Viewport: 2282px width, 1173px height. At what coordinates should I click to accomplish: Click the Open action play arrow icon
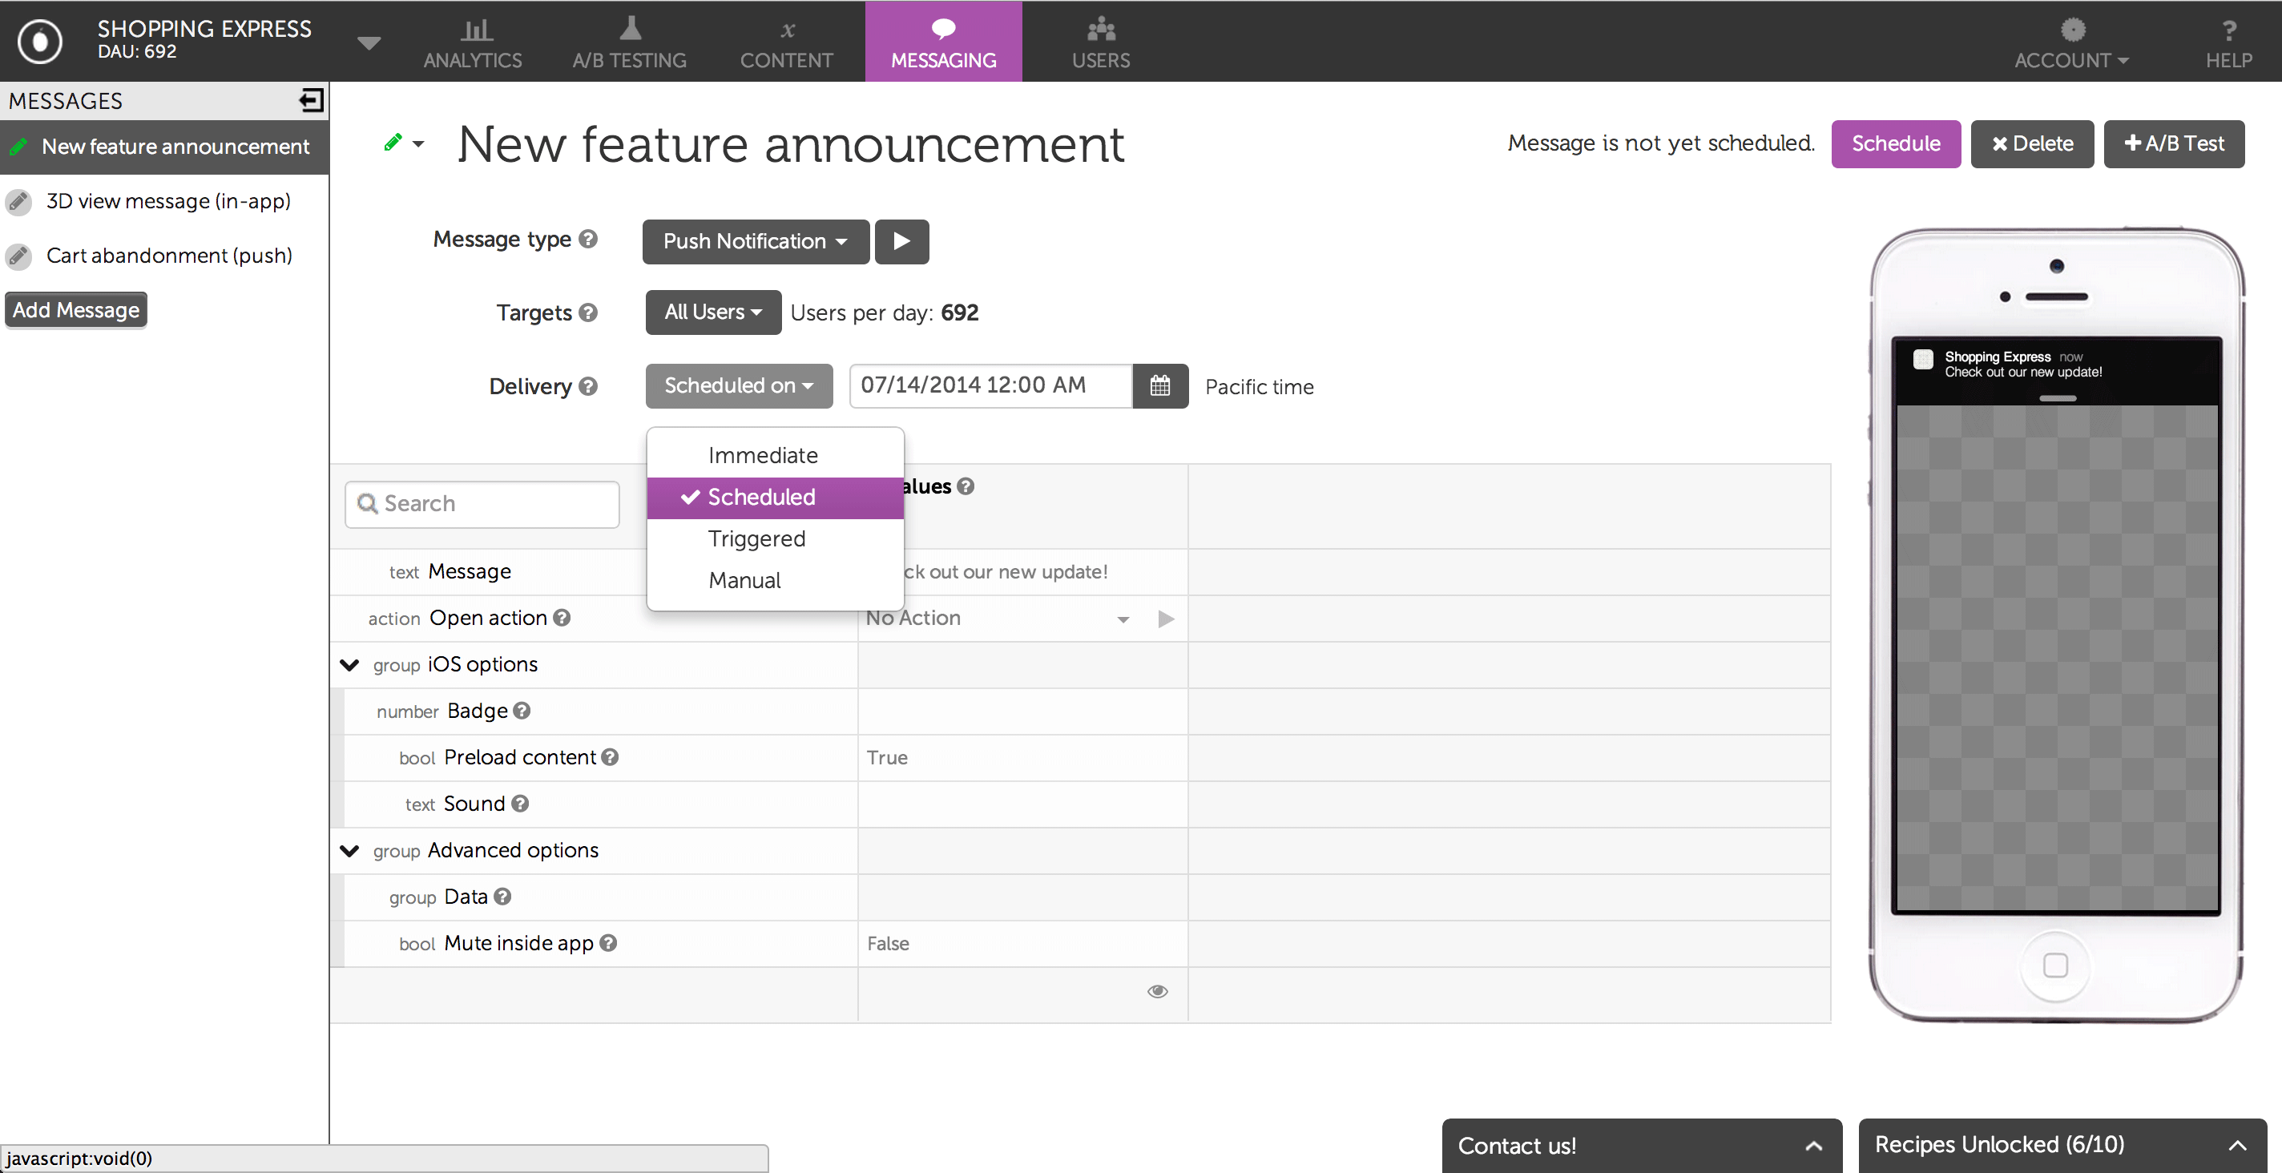point(1166,619)
